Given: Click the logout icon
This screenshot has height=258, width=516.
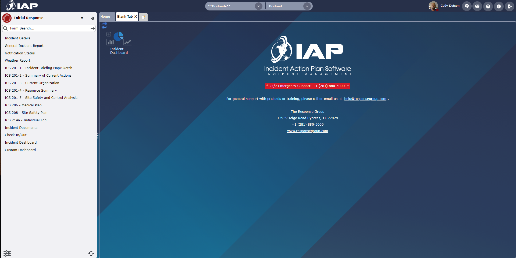Looking at the screenshot, I should click(x=509, y=6).
